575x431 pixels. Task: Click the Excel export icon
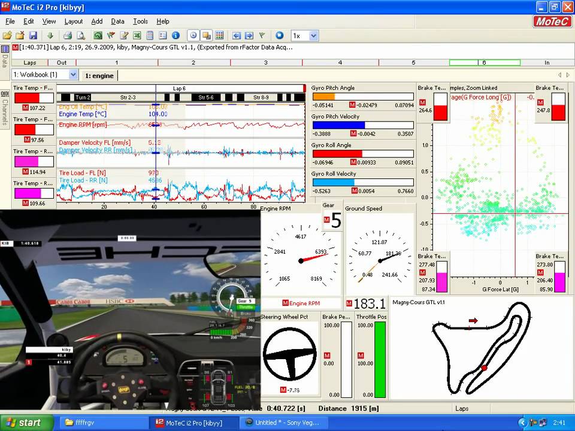tap(137, 35)
